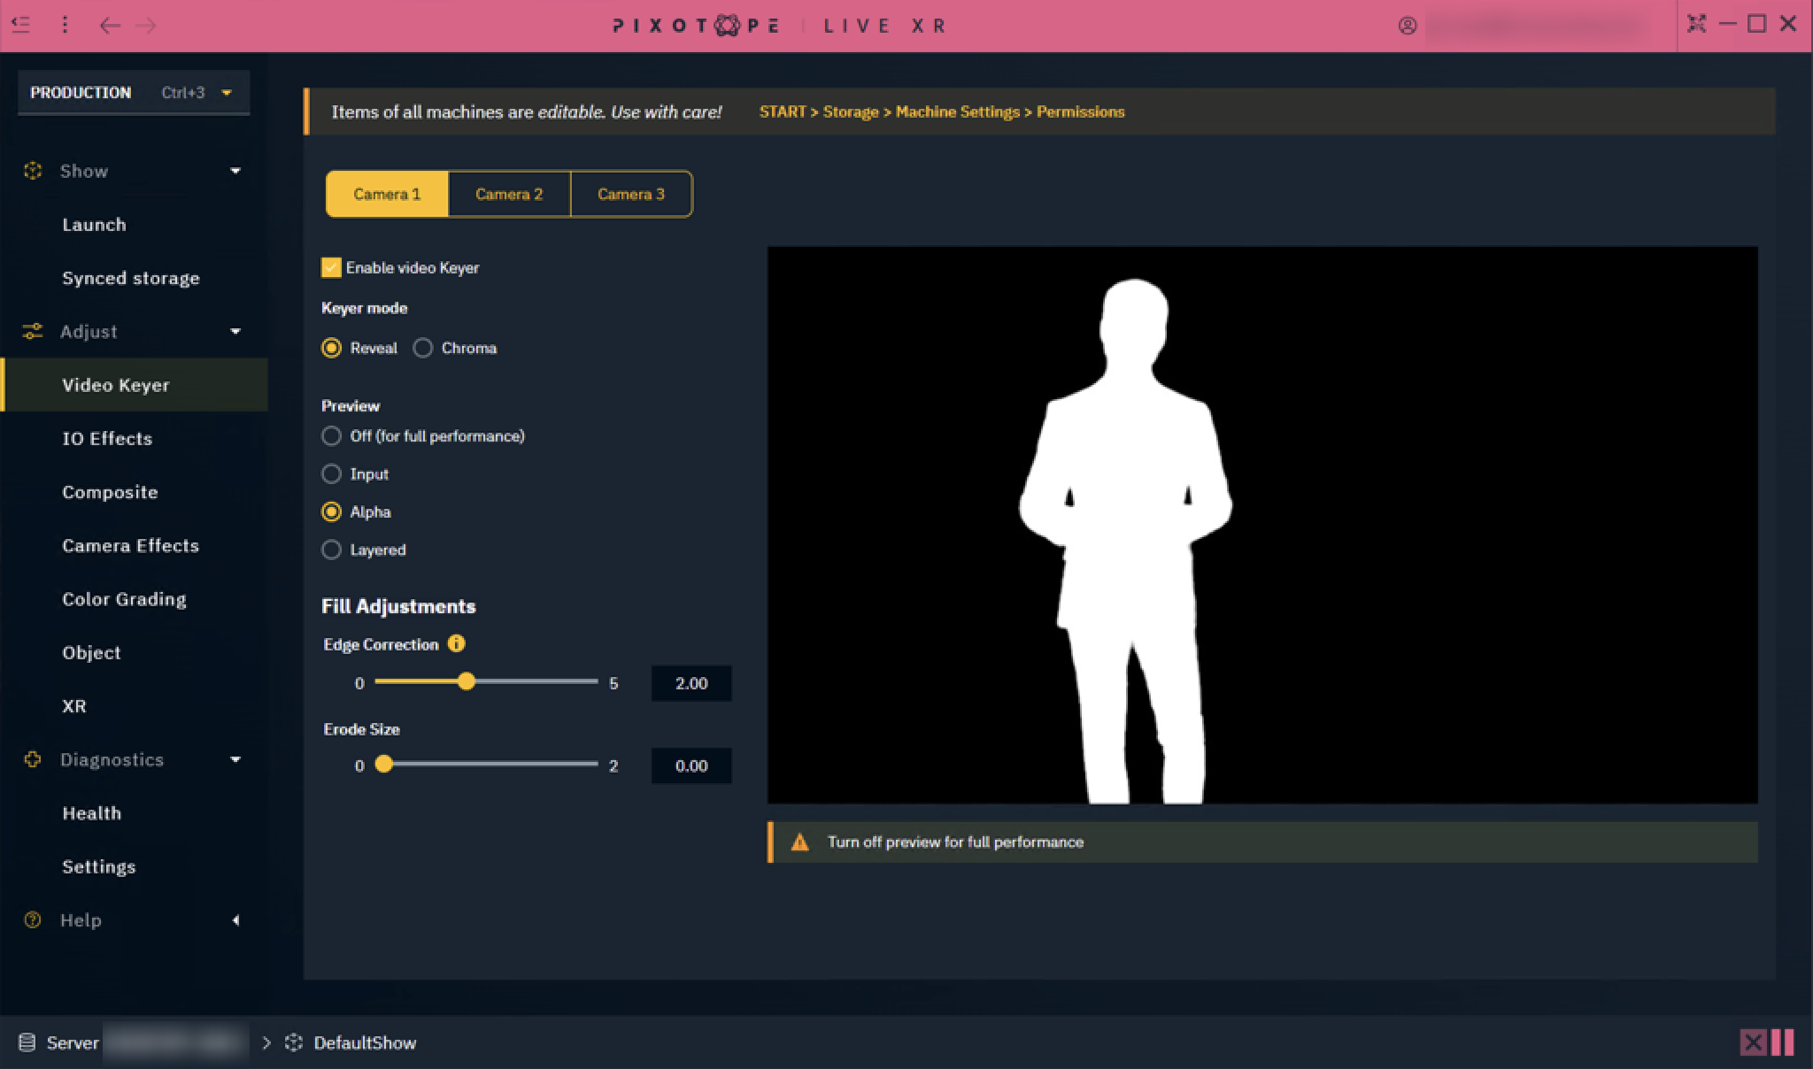Image resolution: width=1813 pixels, height=1069 pixels.
Task: Open the PRODUCTION mode dropdown
Action: point(227,93)
